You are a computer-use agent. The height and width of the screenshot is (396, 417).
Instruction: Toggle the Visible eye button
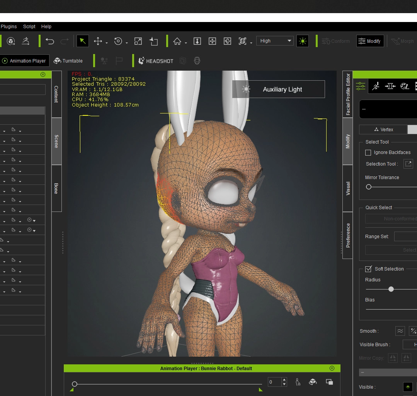coord(407,387)
